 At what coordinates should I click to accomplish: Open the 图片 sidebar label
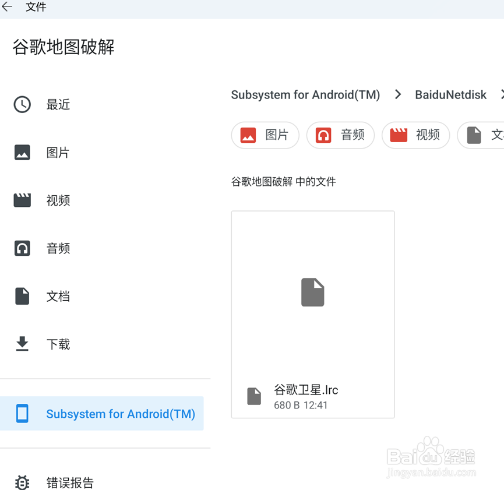click(x=58, y=153)
